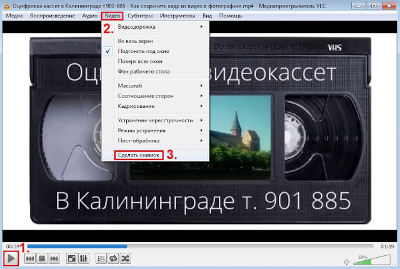Viewport: 400px width, 269px height.
Task: Select Сделать снимок menu item
Action: [156, 155]
